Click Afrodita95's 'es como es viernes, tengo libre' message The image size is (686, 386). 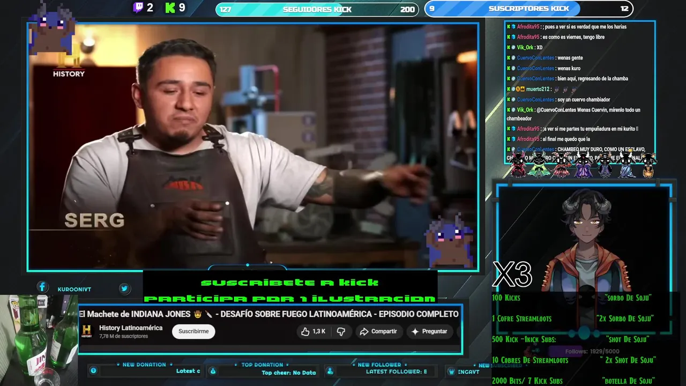pos(556,37)
